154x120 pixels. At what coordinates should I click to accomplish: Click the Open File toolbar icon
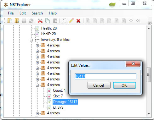point(10,21)
